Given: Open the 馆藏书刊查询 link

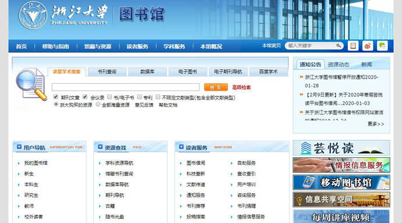Looking at the screenshot, I should click(119, 174).
